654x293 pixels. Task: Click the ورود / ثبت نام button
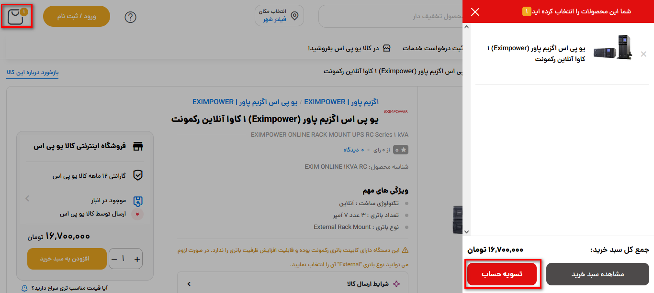click(77, 16)
